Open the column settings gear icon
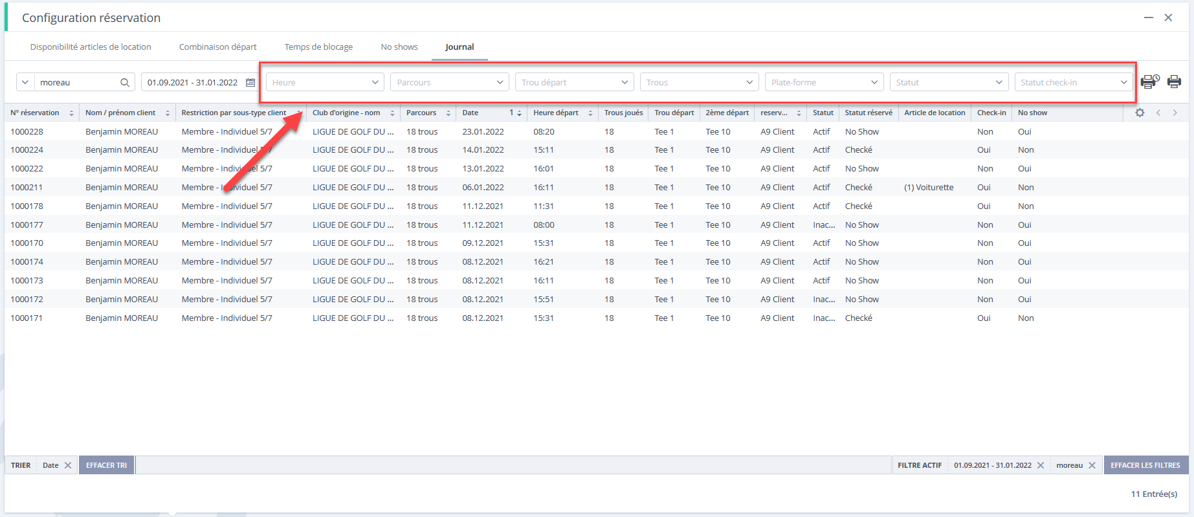 [x=1140, y=113]
